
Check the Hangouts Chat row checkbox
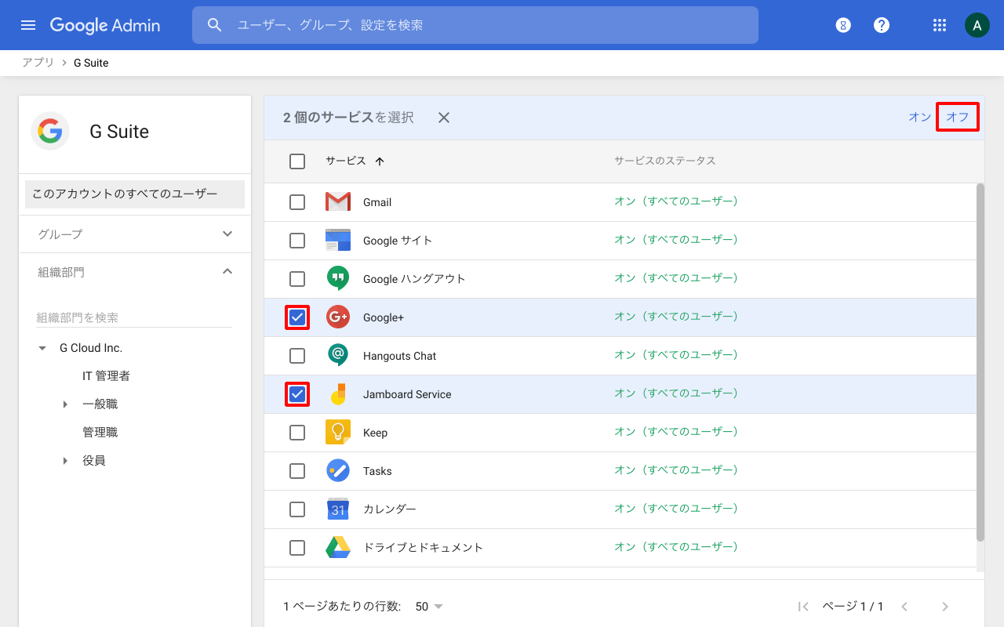297,356
